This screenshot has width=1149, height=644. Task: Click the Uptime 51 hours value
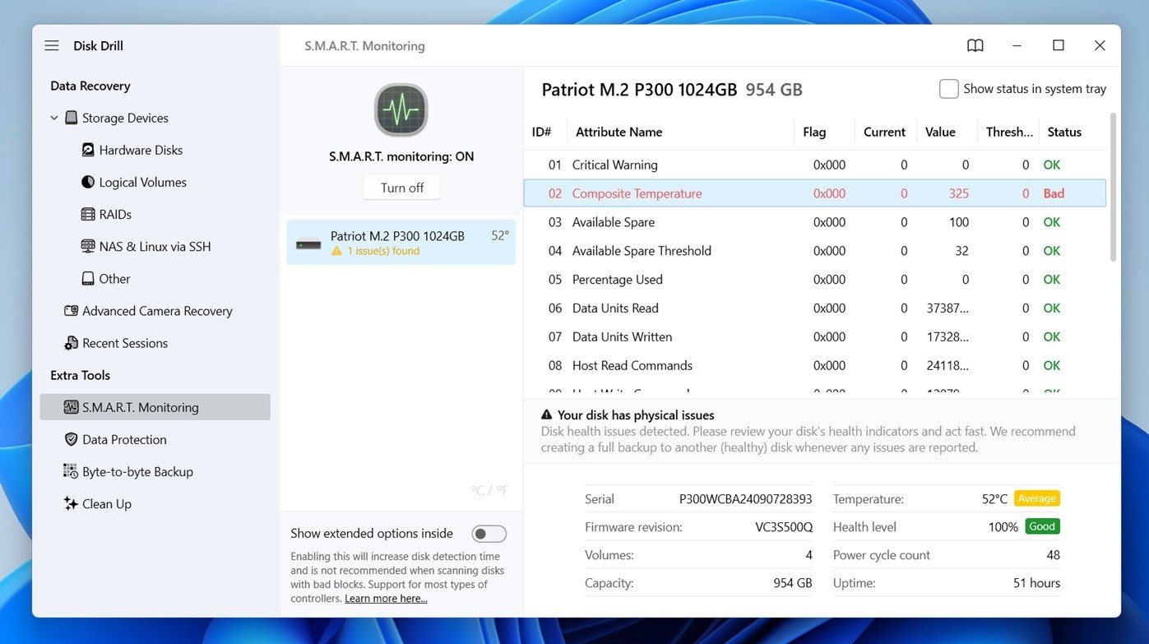click(1036, 583)
